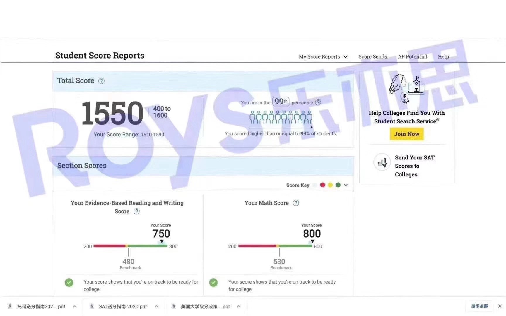Click the Send SAT Scores chart icon
This screenshot has height=316, width=506.
(x=382, y=162)
